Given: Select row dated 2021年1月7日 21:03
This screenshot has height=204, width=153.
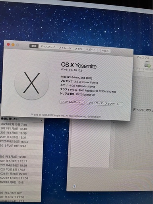Looking at the screenshot, I should [x=21, y=197].
